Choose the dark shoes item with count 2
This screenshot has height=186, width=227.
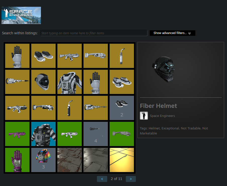point(122,108)
